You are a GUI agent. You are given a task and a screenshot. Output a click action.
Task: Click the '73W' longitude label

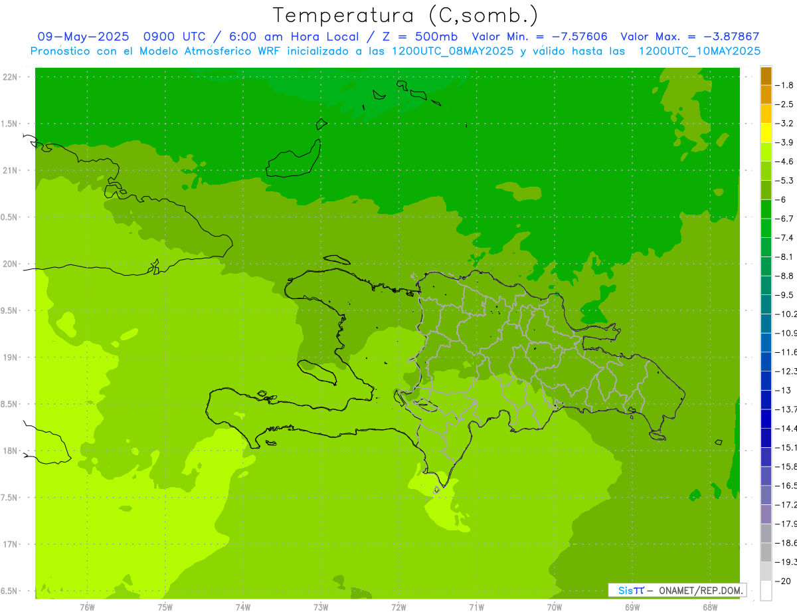click(x=321, y=607)
